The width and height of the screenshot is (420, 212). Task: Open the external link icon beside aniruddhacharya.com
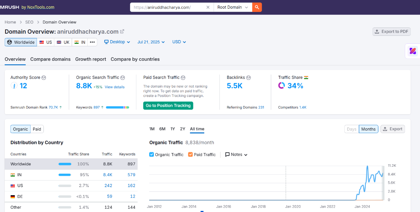122,31
